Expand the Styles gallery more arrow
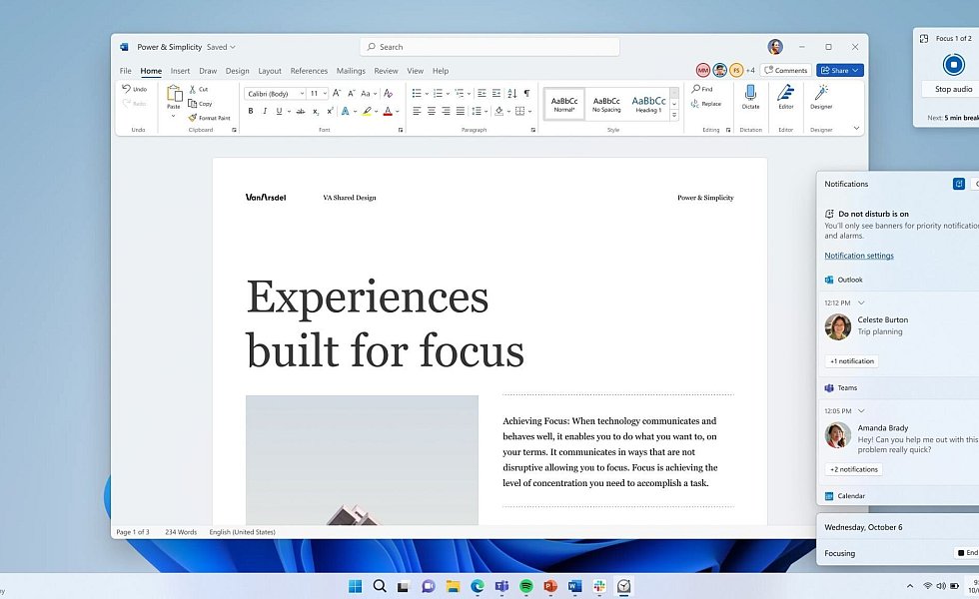The height and width of the screenshot is (599, 979). [674, 116]
